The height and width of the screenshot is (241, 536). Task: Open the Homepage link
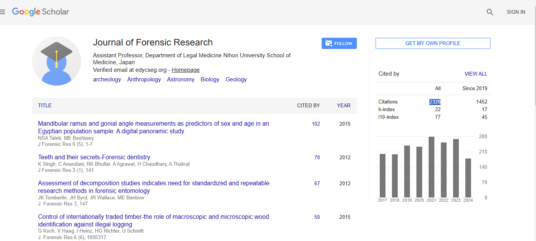[x=186, y=70]
